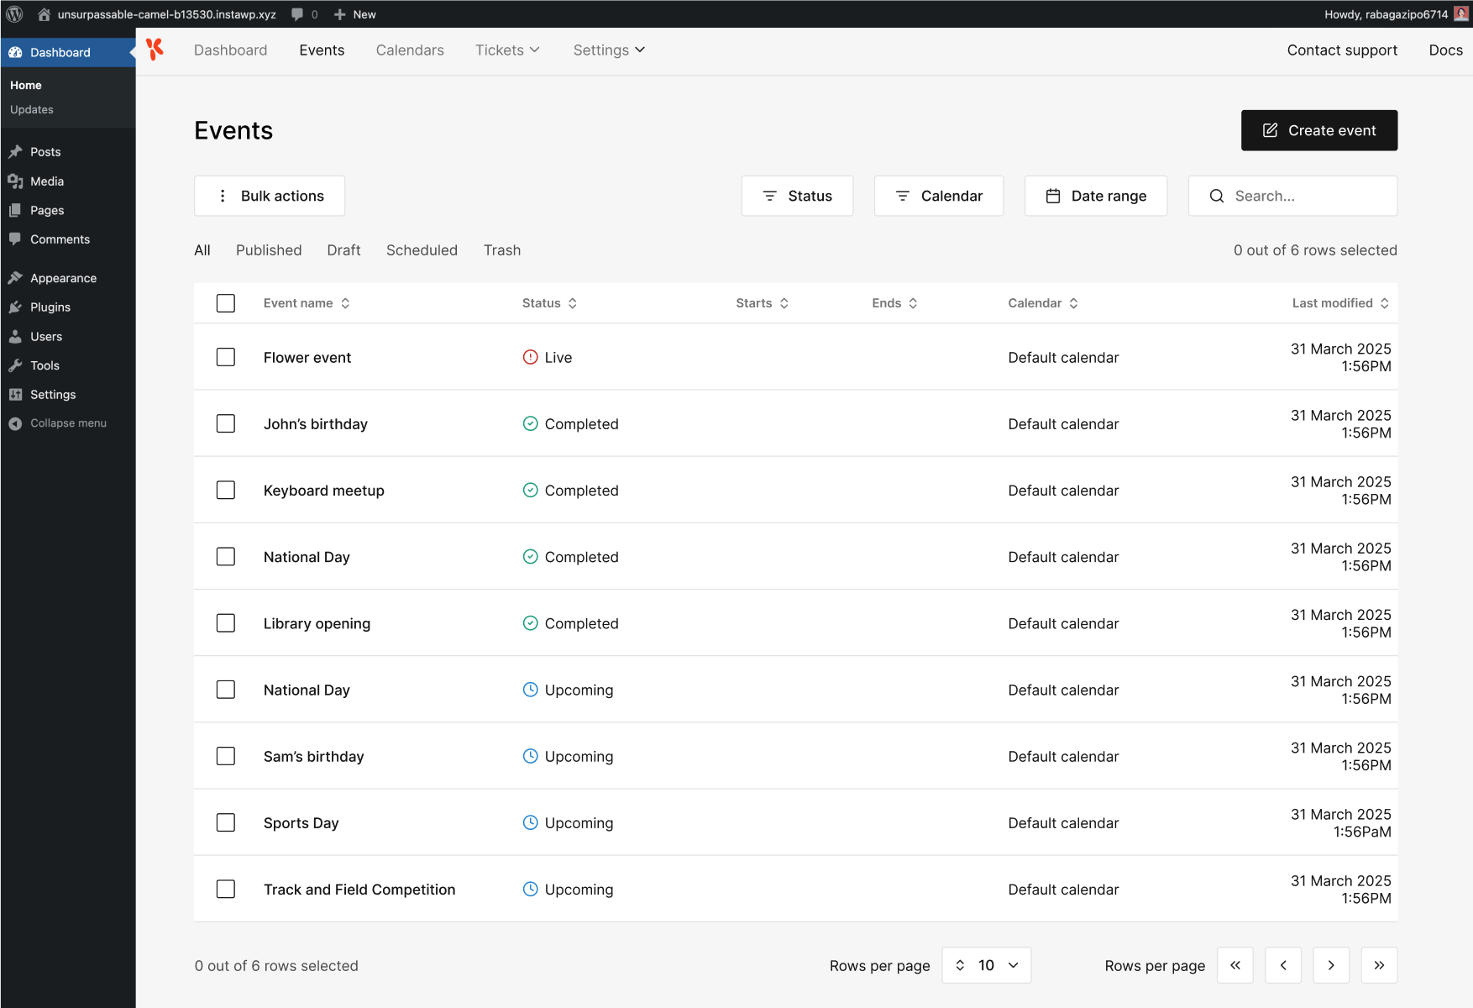This screenshot has width=1473, height=1008.
Task: Jump to the last page of events
Action: tap(1379, 965)
